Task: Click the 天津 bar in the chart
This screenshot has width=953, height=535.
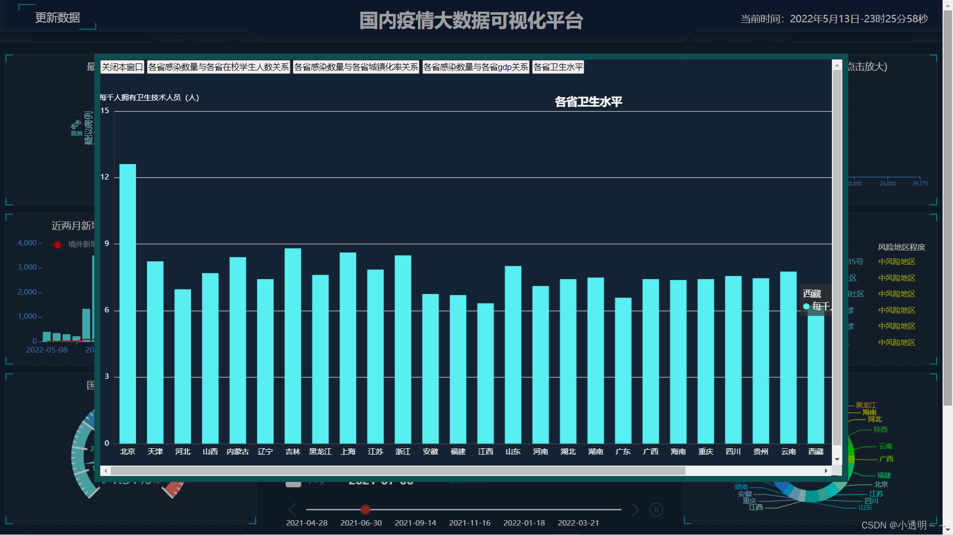Action: pyautogui.click(x=155, y=352)
